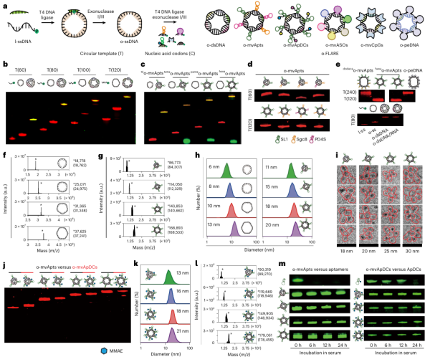Click the 'MMAE' legend text
This screenshot has height=357, width=430.
(116, 351)
